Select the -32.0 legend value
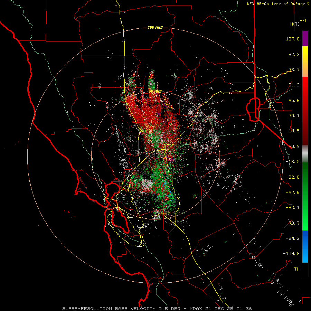Screen dimensions: 311x311 tap(293, 177)
